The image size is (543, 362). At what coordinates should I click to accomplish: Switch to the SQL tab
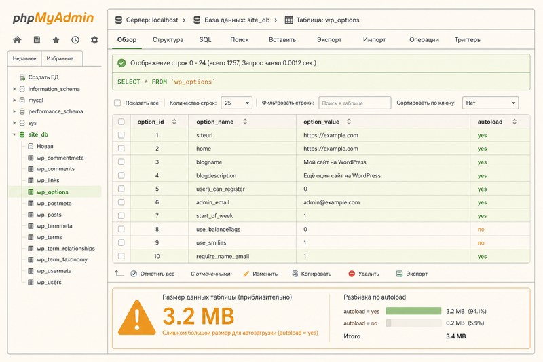point(205,40)
